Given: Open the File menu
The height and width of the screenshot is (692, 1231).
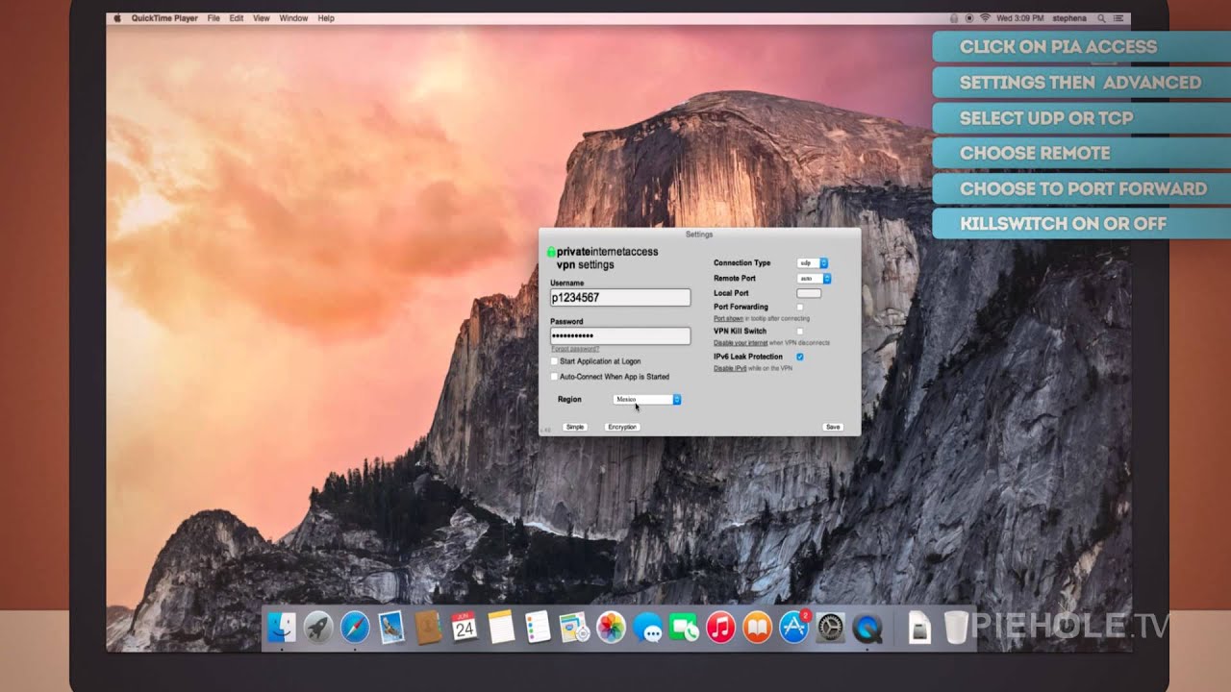Looking at the screenshot, I should click(x=214, y=18).
